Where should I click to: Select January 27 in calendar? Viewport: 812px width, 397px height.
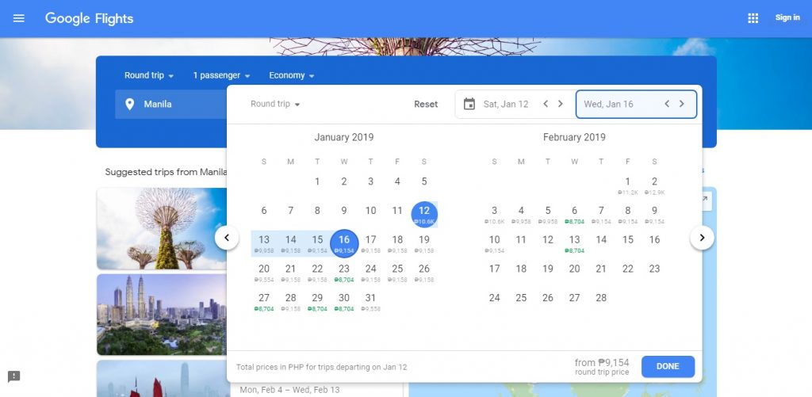coord(264,301)
